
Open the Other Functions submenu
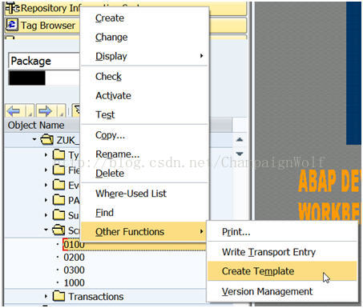pyautogui.click(x=144, y=232)
